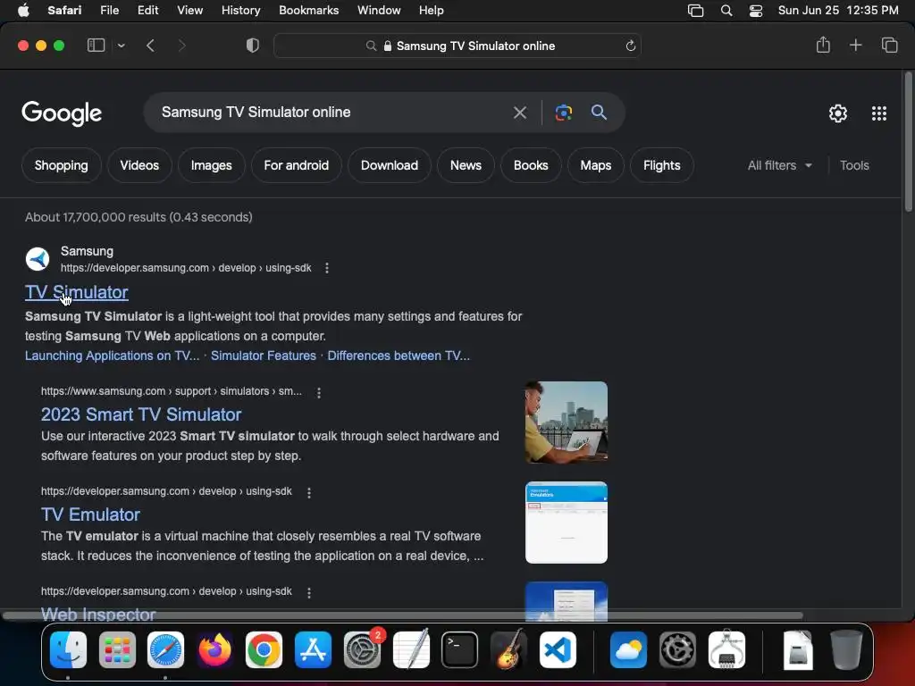The image size is (915, 686).
Task: Open the Google apps grid
Action: 879,113
